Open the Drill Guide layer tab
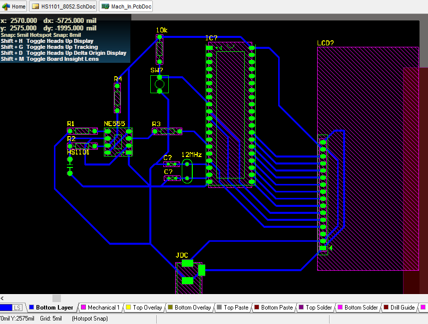This screenshot has width=428, height=324. [x=402, y=308]
